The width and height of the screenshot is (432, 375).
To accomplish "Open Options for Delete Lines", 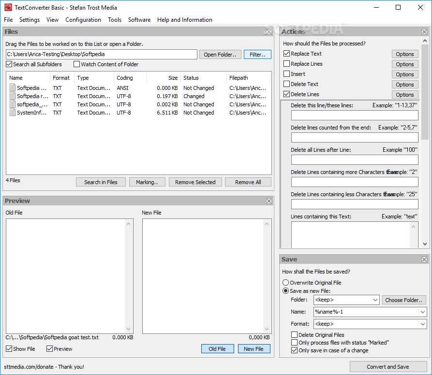I will pyautogui.click(x=405, y=95).
